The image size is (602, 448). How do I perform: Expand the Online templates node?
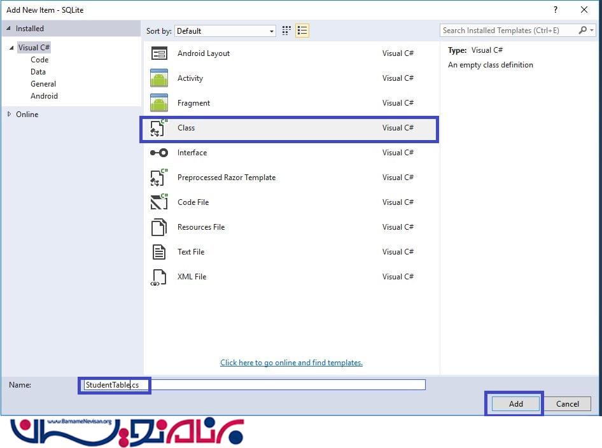tap(9, 115)
